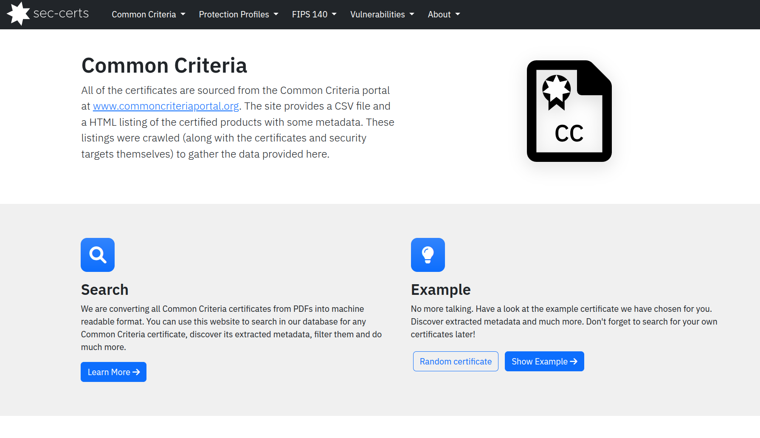Open the Common Criteria navigation menu
The height and width of the screenshot is (438, 760).
(x=149, y=14)
